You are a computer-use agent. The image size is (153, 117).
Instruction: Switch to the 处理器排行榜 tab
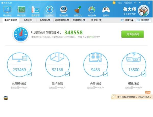click(79, 20)
